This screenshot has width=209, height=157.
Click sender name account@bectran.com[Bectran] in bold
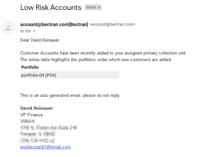tap(54, 24)
